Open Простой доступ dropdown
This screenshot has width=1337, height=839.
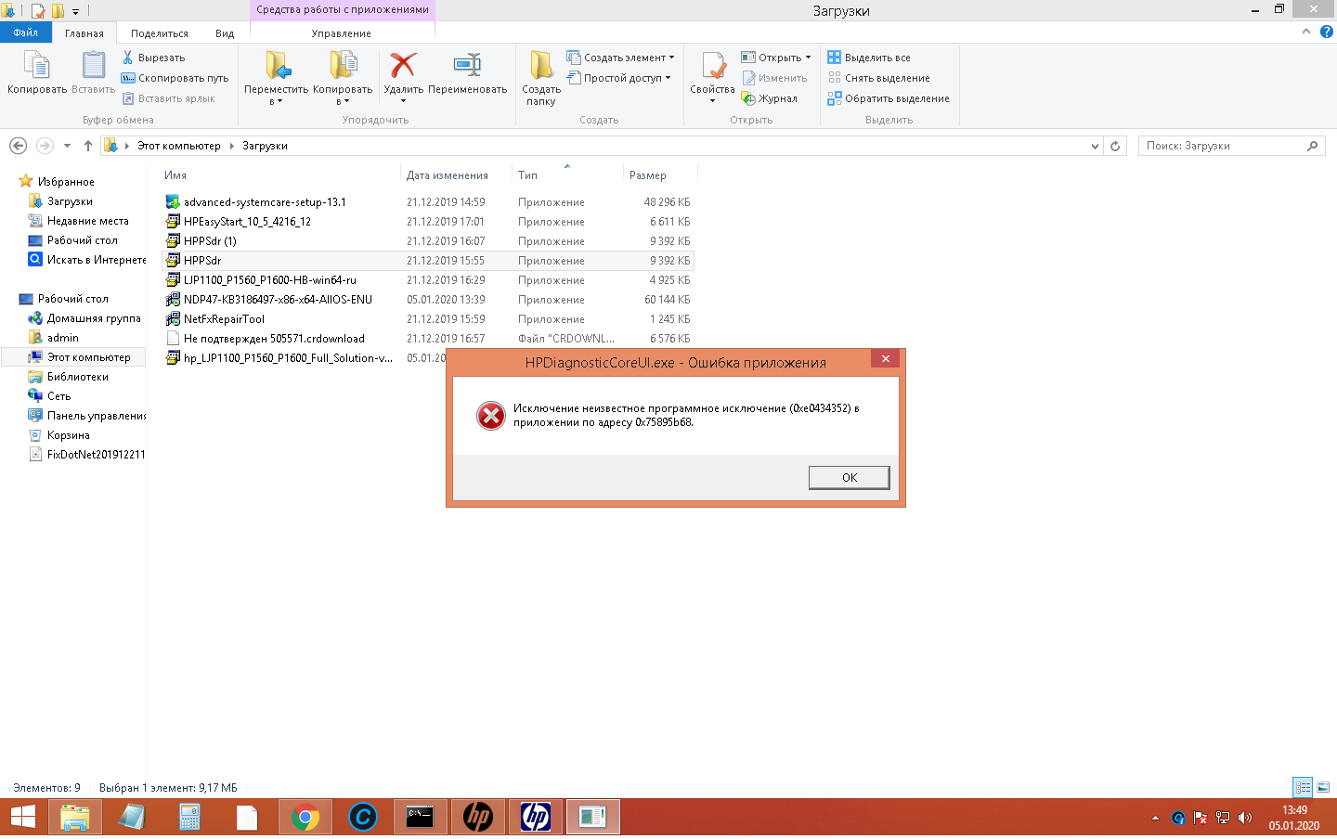point(618,78)
